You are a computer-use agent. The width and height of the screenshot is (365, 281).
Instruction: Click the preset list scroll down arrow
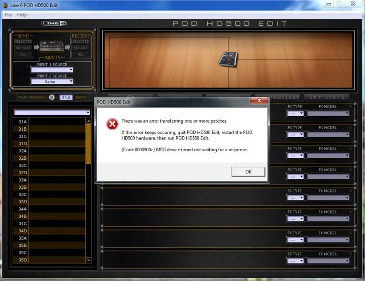89,260
